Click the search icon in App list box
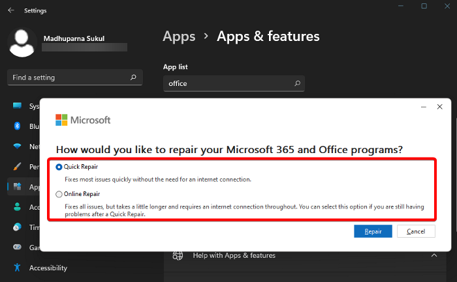 (x=297, y=83)
